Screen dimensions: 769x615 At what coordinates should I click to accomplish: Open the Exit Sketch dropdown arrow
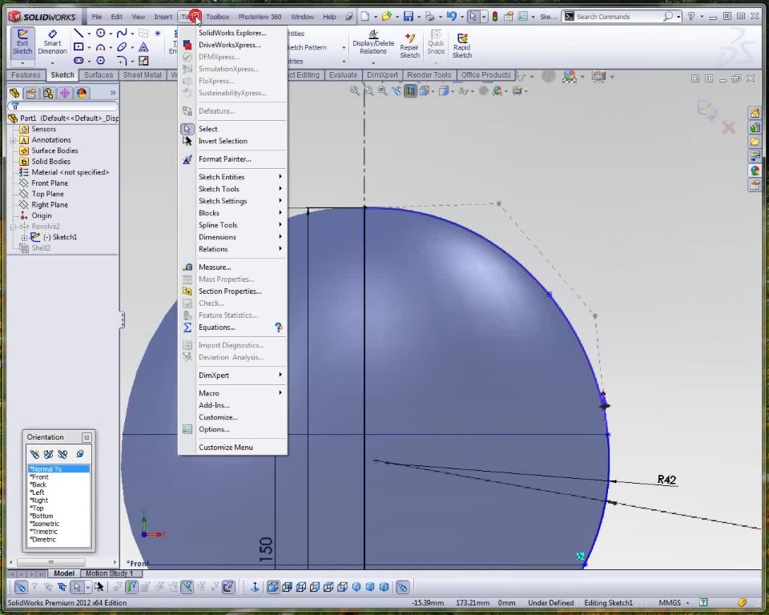[x=22, y=63]
